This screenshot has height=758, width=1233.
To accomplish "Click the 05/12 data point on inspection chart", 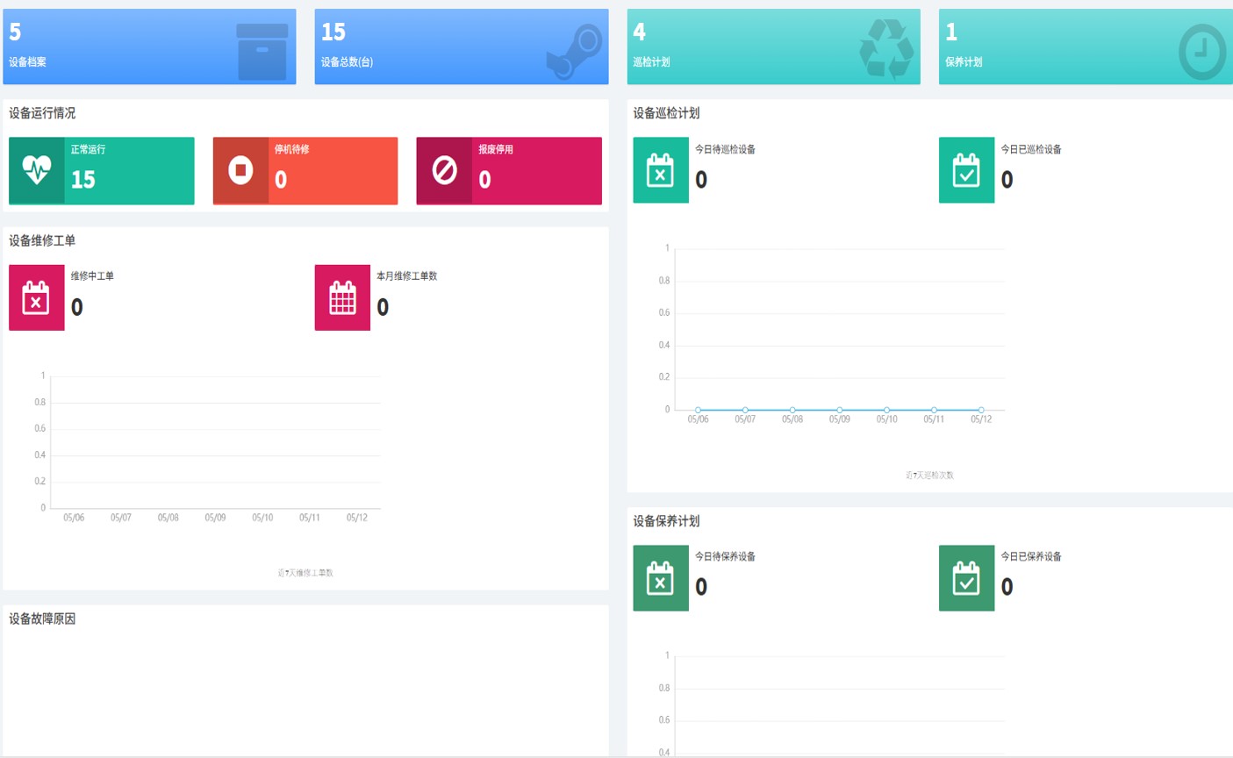I will (981, 410).
